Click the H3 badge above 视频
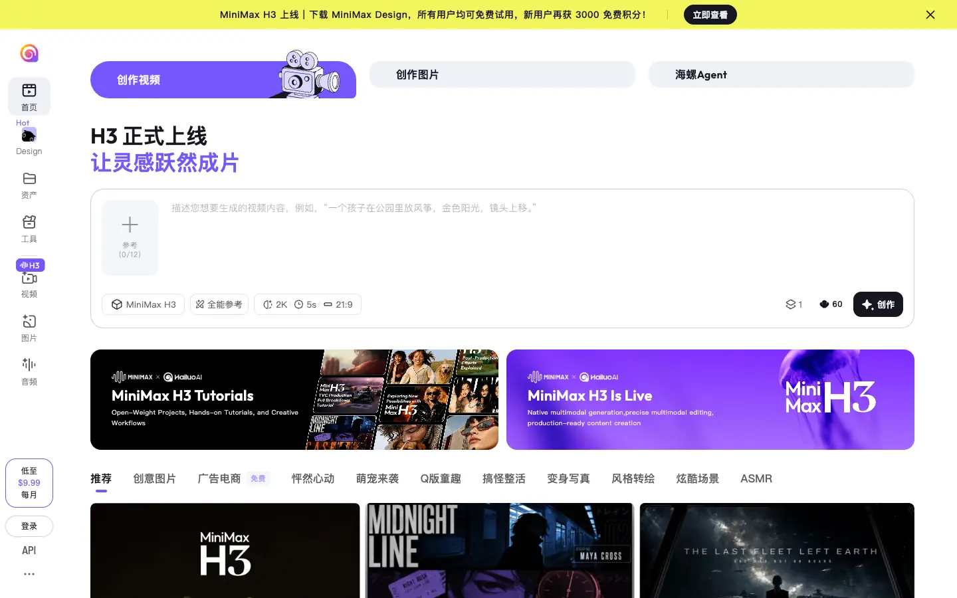The image size is (957, 598). [x=30, y=265]
